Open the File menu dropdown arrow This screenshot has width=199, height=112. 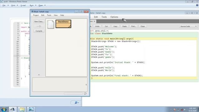8,5
